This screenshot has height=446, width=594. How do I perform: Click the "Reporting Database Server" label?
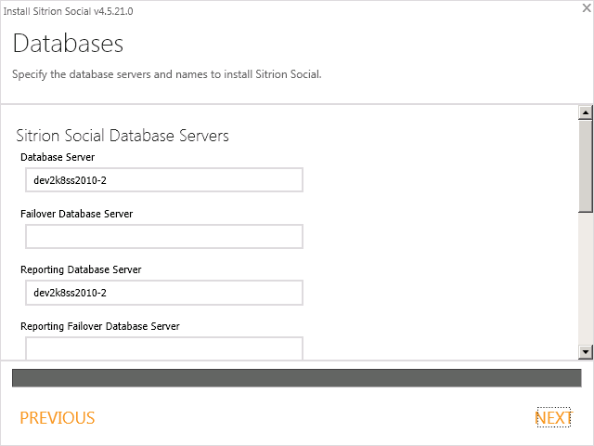pyautogui.click(x=81, y=269)
